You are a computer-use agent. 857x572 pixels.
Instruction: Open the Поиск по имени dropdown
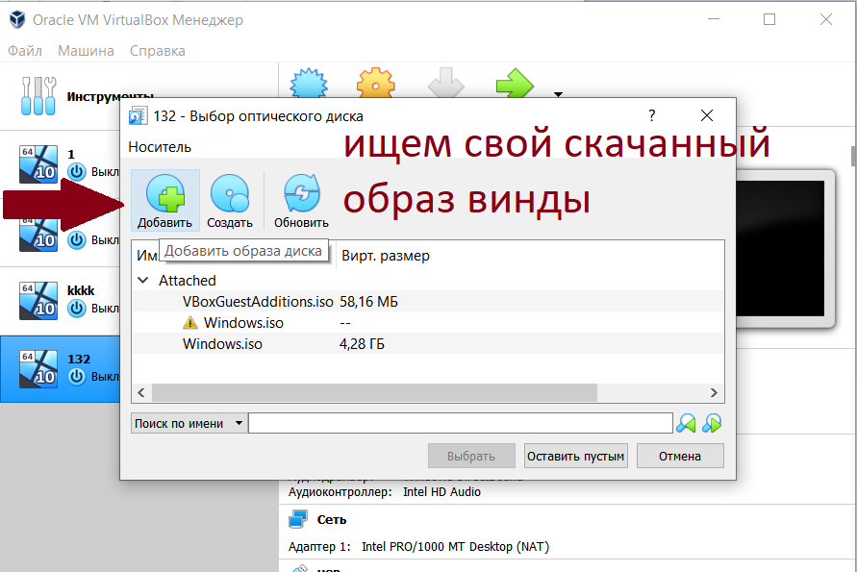(x=188, y=423)
